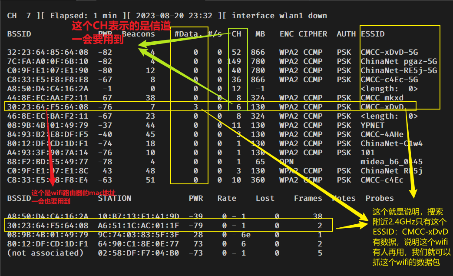Viewport: 453px width, 276px height.
Task: Click the OPN encryption value
Action: click(287, 162)
